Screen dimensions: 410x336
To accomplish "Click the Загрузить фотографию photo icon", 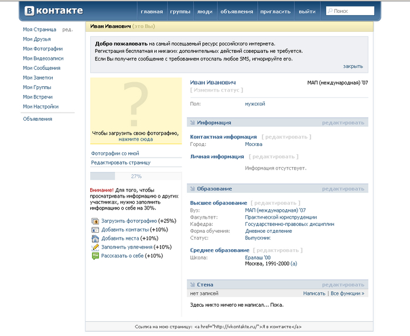I will 95,221.
